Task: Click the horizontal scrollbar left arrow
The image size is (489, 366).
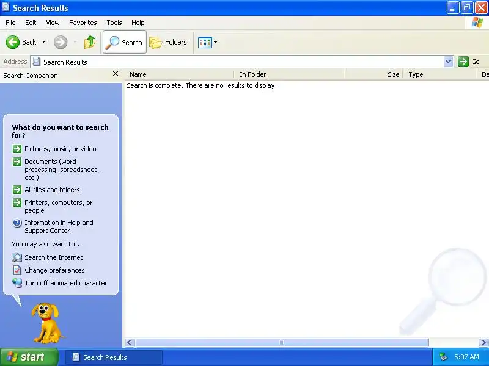Action: coord(130,343)
